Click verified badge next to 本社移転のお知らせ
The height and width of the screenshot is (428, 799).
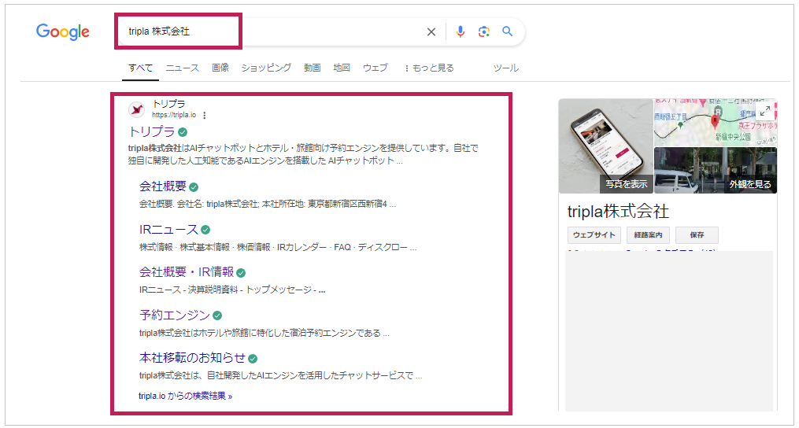tap(253, 359)
